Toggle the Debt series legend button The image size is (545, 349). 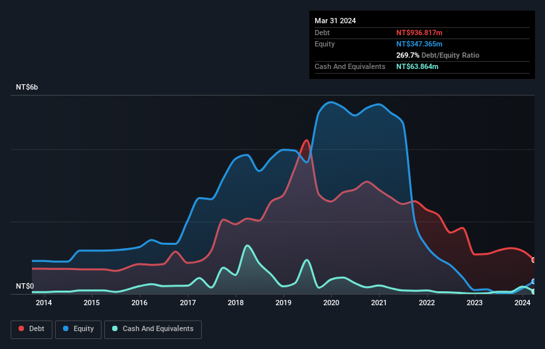(32, 329)
